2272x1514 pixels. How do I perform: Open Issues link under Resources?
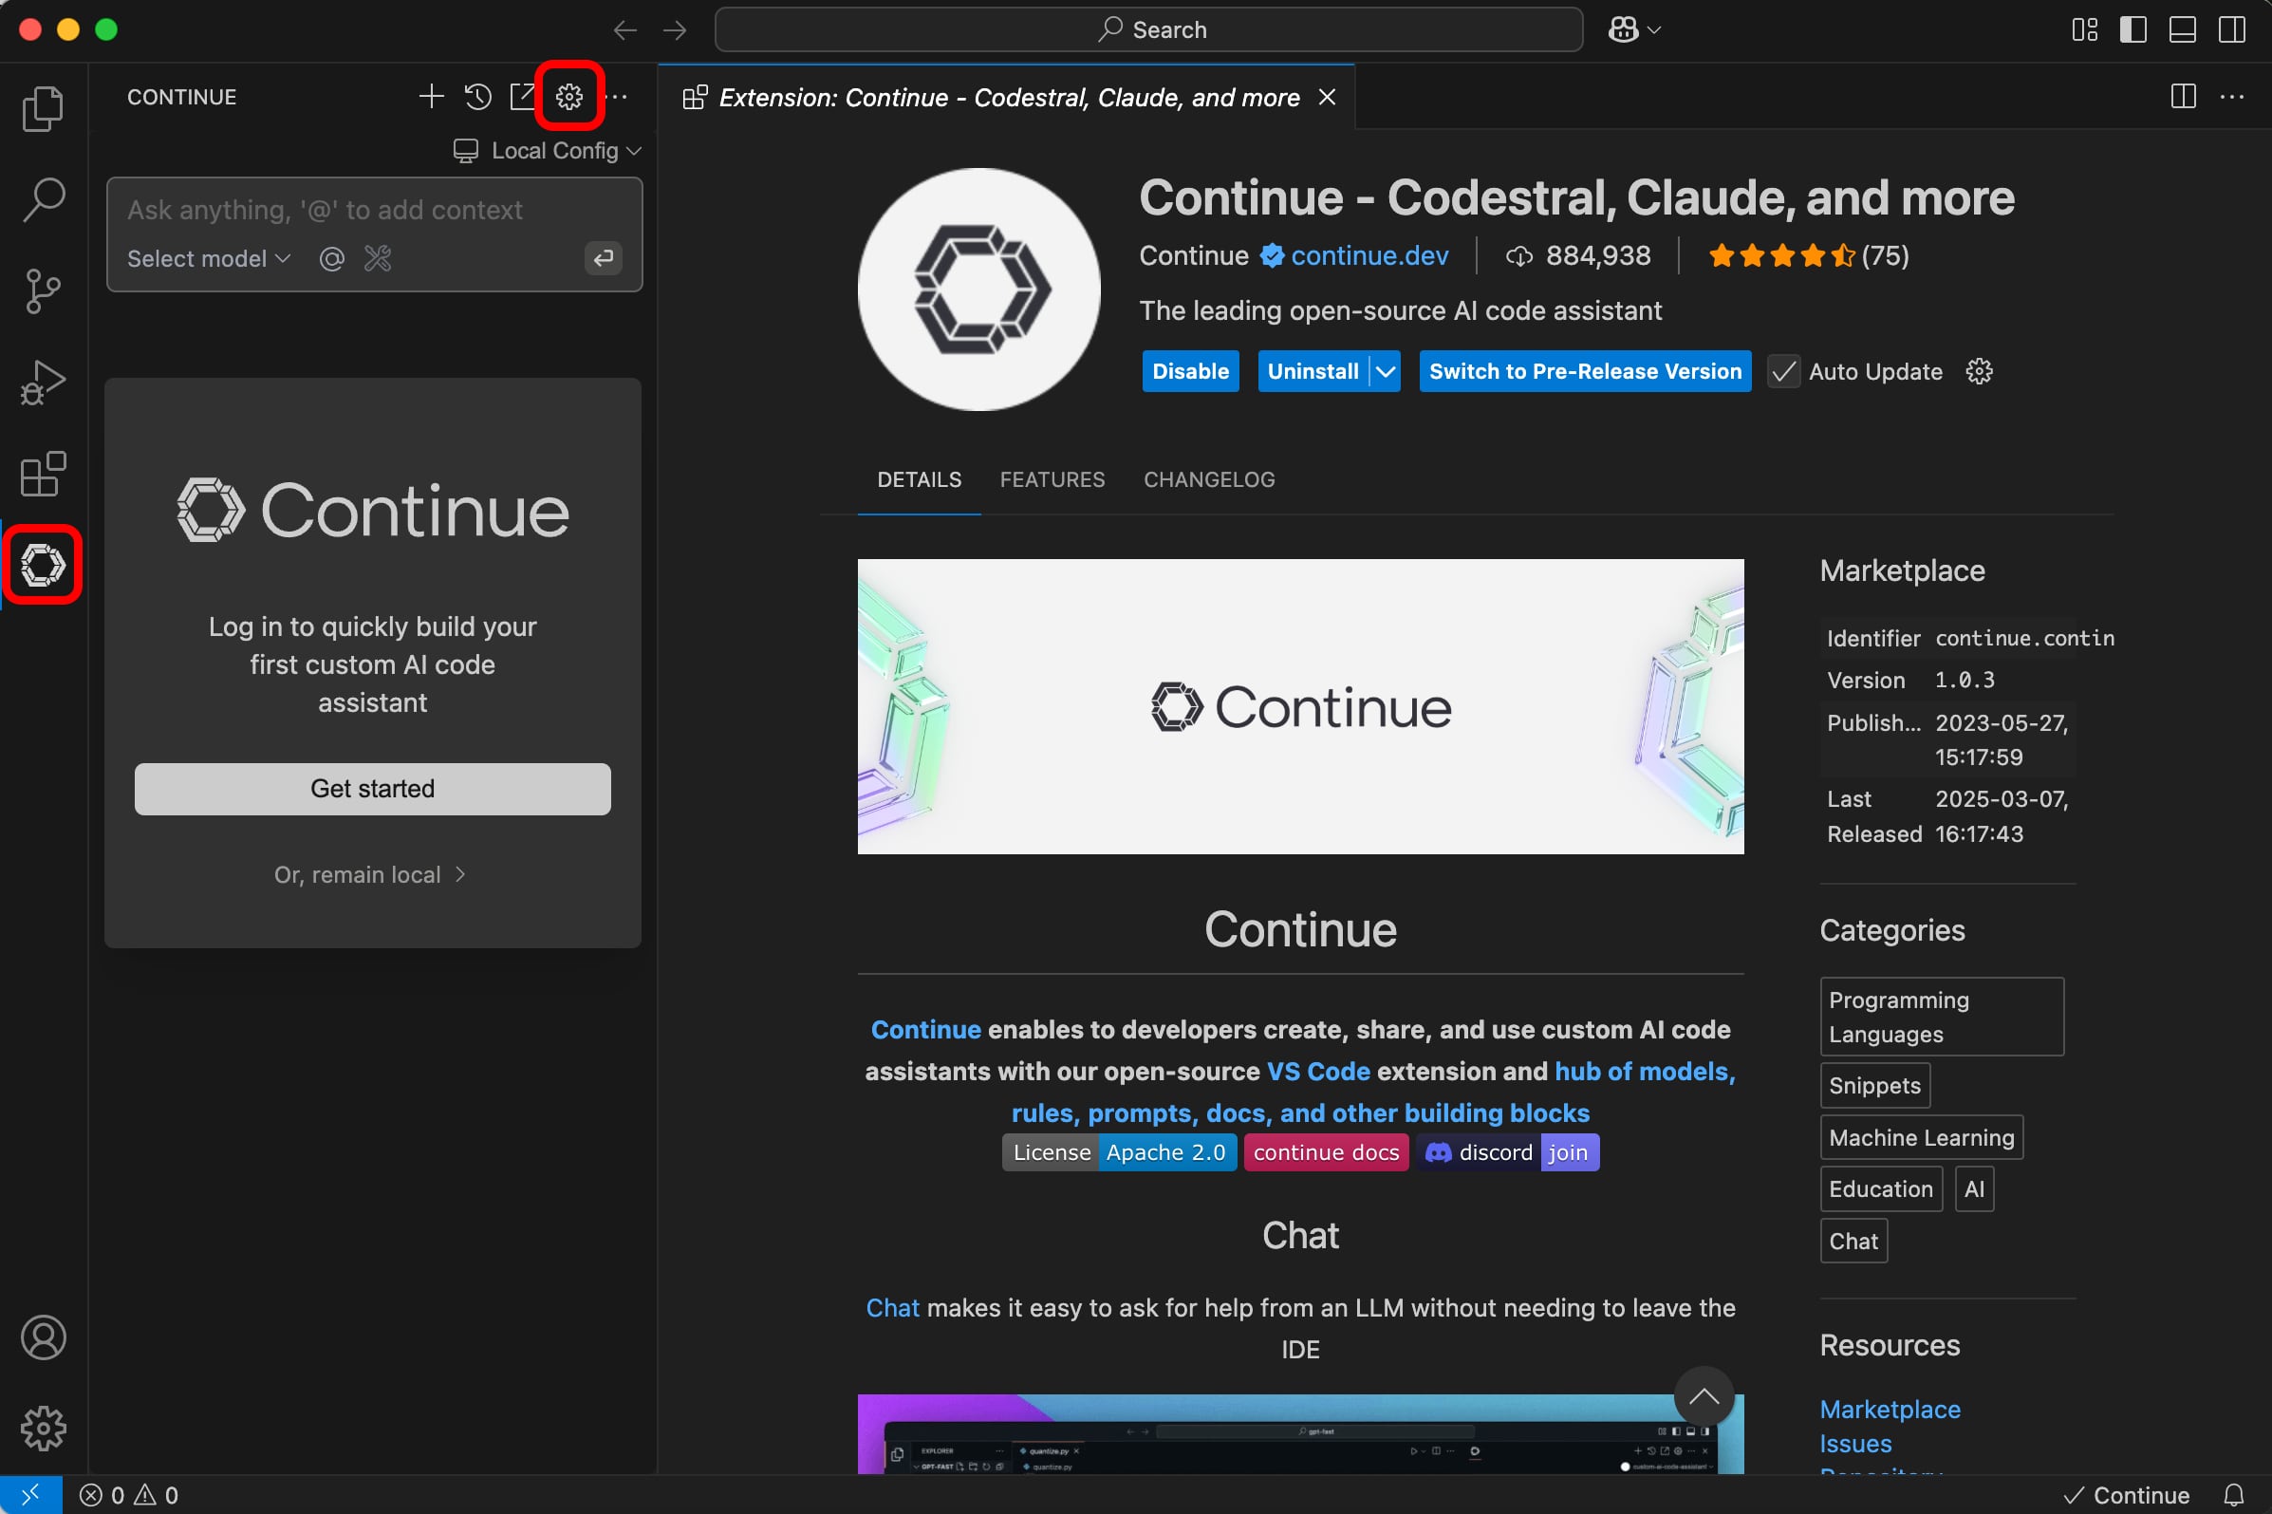[x=1855, y=1444]
